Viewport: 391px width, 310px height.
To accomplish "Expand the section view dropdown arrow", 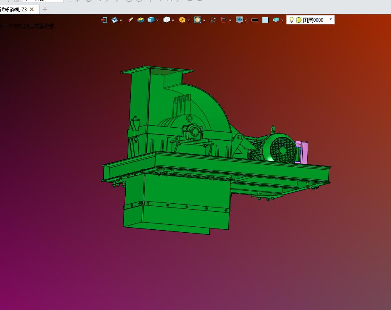I will tap(230, 20).
